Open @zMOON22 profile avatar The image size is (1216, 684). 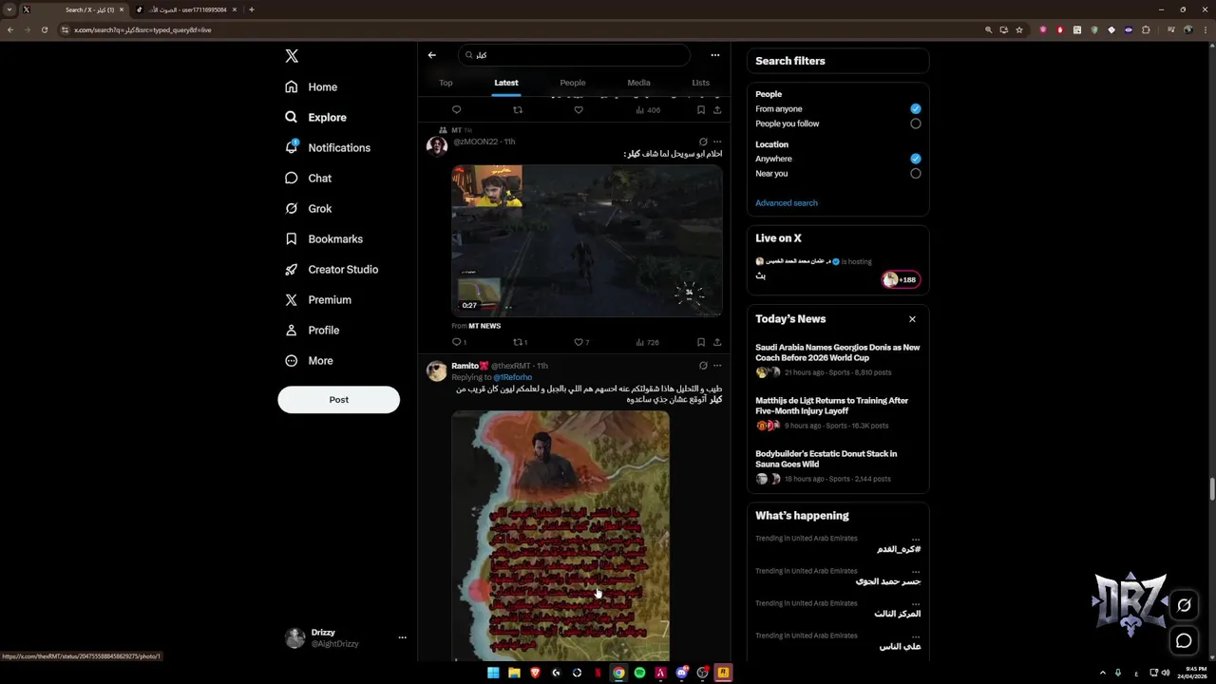(x=437, y=145)
